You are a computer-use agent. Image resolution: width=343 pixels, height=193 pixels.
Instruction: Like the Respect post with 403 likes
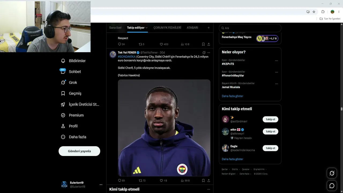tap(161, 44)
